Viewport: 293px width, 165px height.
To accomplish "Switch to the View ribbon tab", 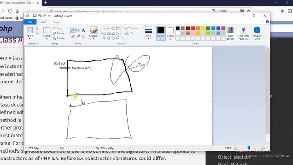I will pos(56,22).
